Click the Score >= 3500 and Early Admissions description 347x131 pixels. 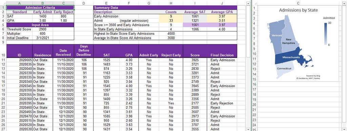click(122, 25)
